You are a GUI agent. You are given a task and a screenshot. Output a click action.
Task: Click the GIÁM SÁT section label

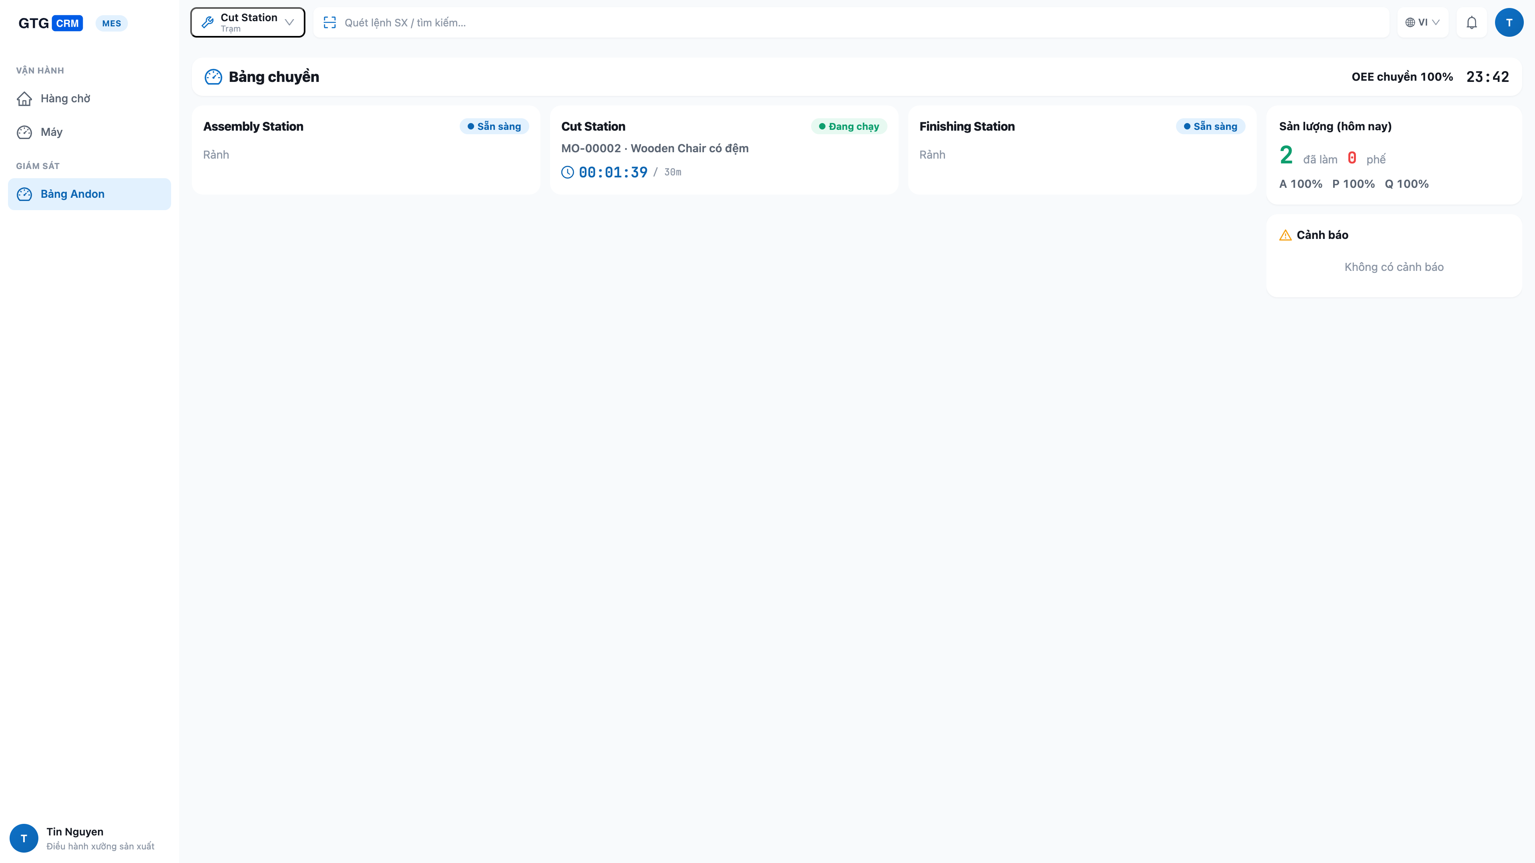(38, 165)
